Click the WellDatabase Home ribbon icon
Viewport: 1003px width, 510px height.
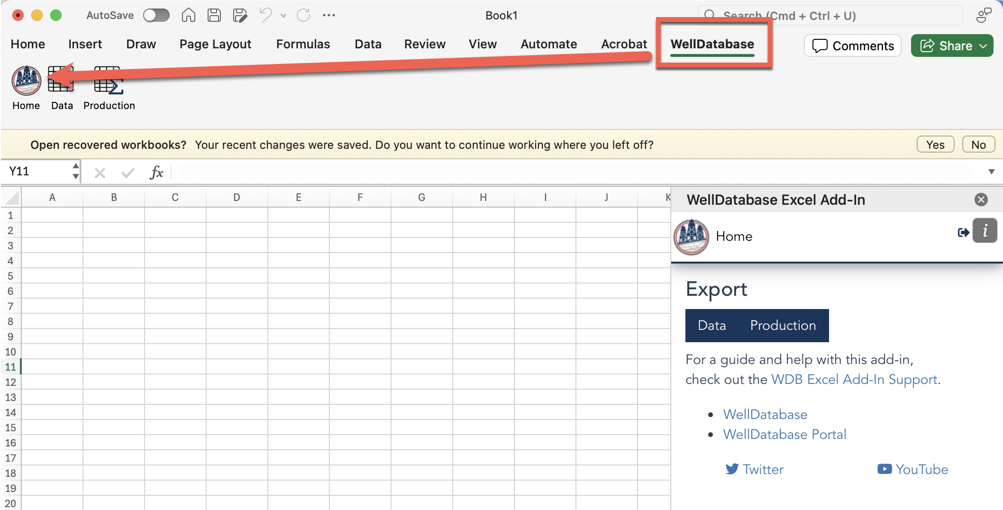click(26, 81)
